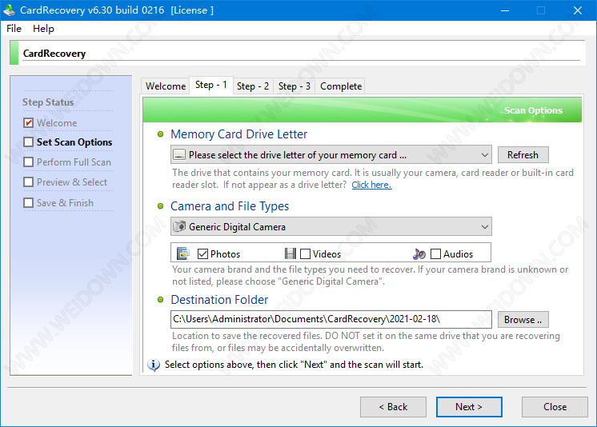Open the Help menu
597x427 pixels.
tap(43, 29)
